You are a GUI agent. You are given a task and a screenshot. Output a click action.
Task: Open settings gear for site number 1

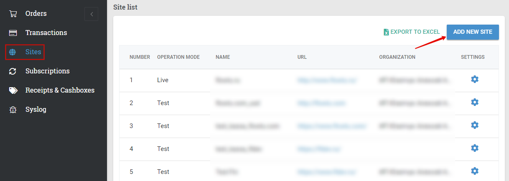click(474, 79)
